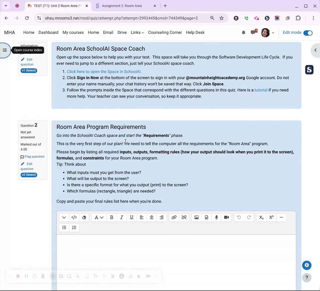Open the user profile menu dropdown
This screenshot has width=320, height=291.
point(267,33)
